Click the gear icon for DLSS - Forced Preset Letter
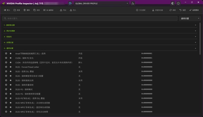The height and width of the screenshot is (117, 203). pyautogui.click(x=6, y=67)
